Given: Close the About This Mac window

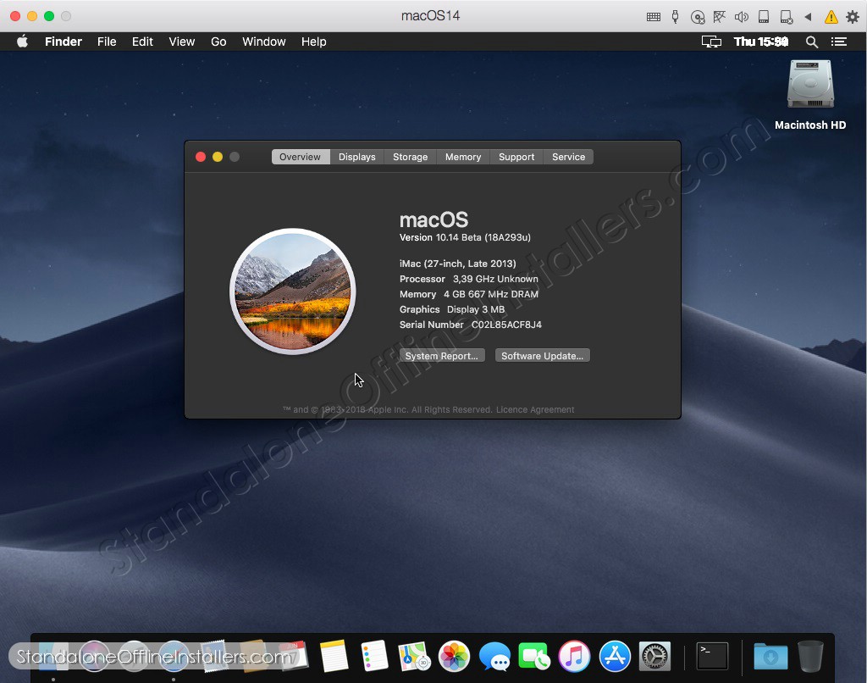Looking at the screenshot, I should (x=201, y=157).
